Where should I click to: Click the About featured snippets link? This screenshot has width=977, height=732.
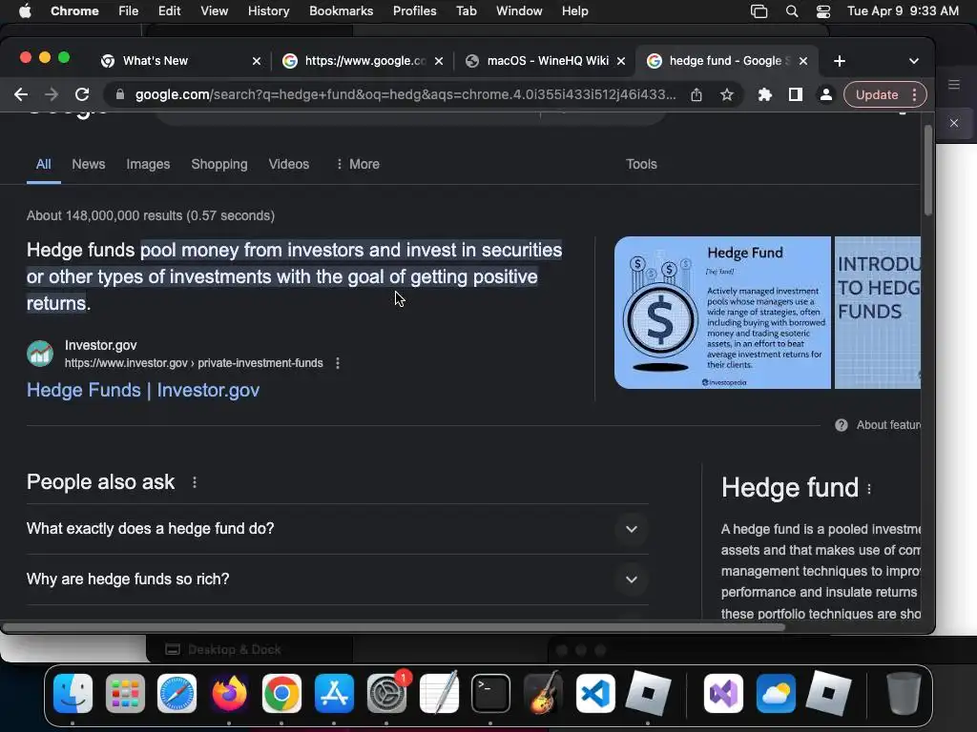[887, 425]
